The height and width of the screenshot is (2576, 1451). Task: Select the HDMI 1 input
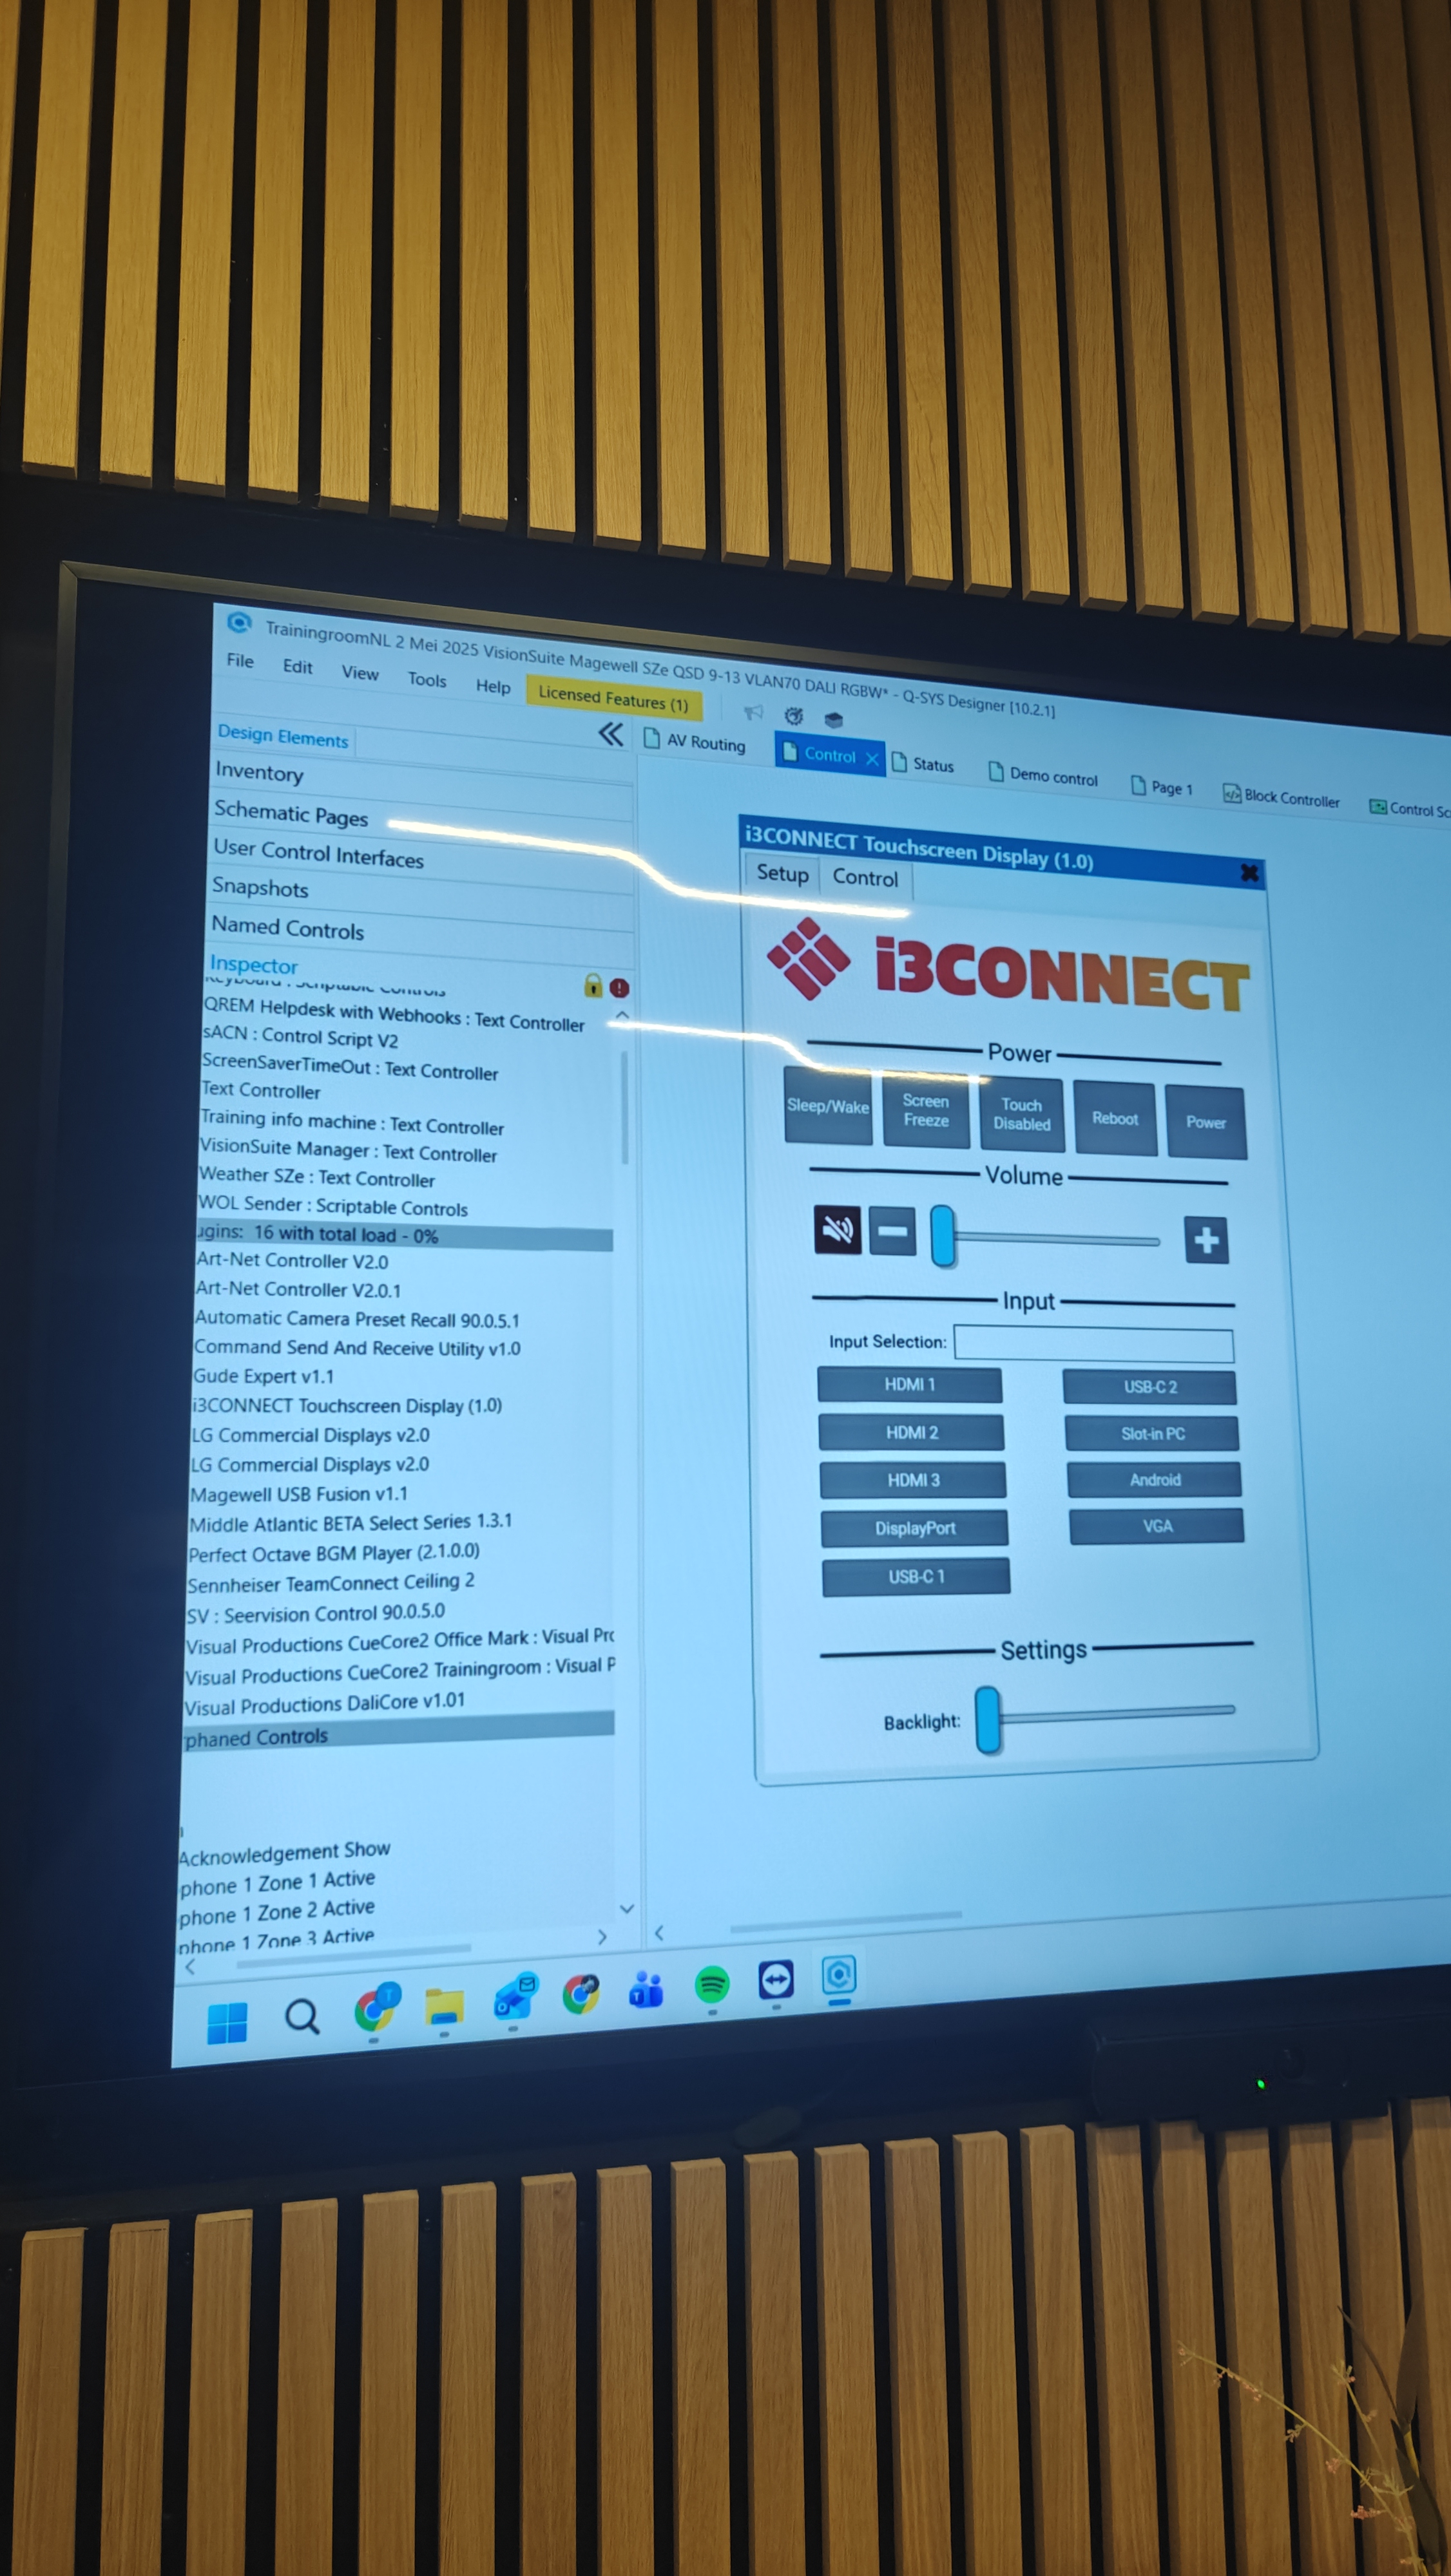click(x=908, y=1385)
